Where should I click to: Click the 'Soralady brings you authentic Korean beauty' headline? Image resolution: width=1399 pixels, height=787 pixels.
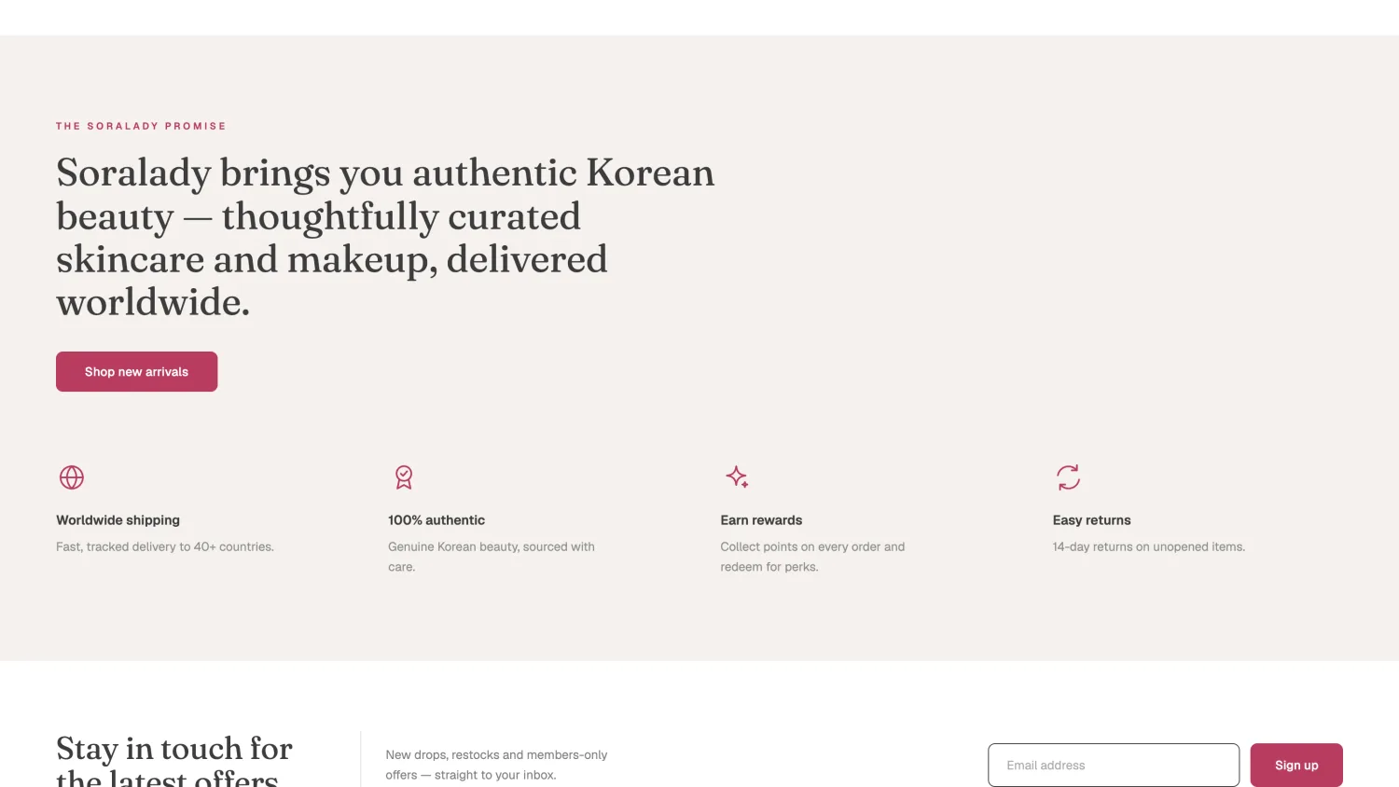(385, 237)
